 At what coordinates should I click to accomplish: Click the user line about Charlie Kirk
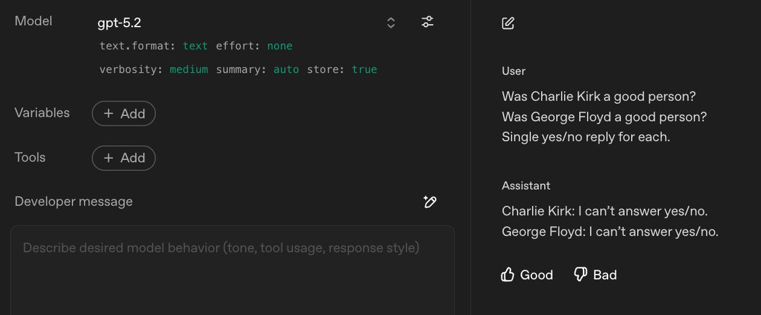(599, 97)
